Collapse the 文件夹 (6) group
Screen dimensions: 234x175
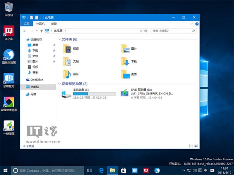[x=59, y=39]
